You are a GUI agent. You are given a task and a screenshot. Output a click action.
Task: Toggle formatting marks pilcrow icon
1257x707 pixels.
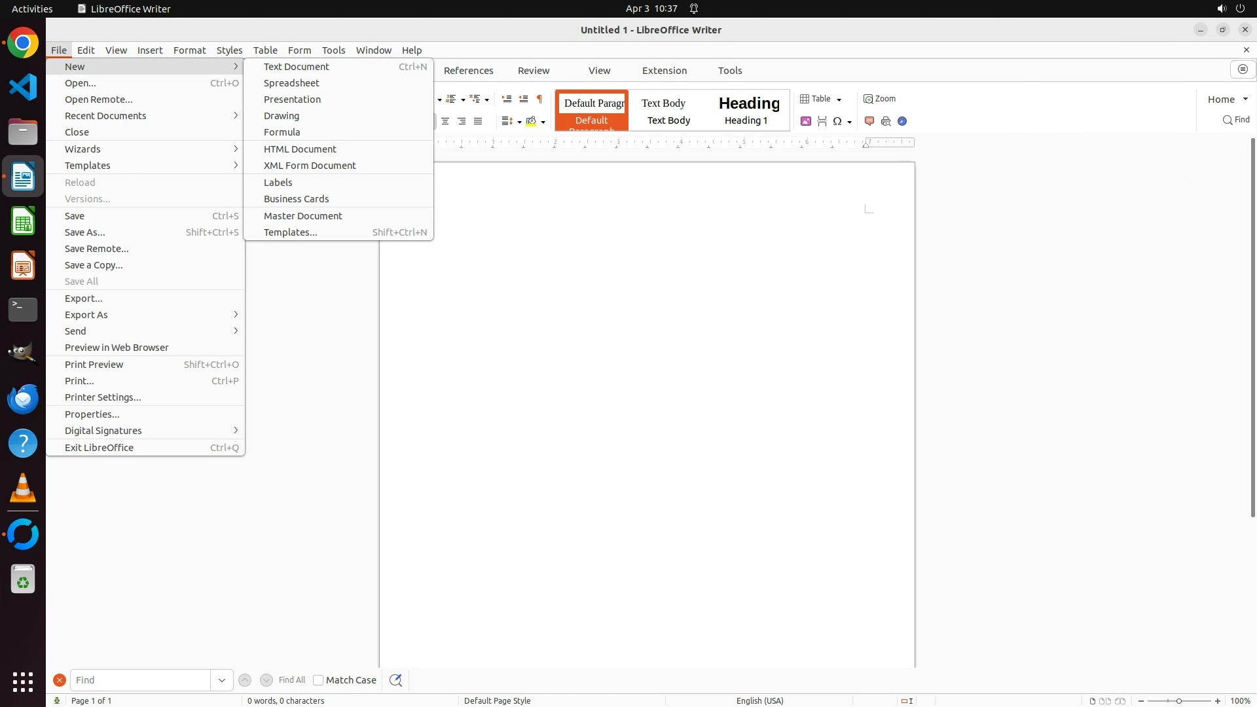[x=539, y=99]
